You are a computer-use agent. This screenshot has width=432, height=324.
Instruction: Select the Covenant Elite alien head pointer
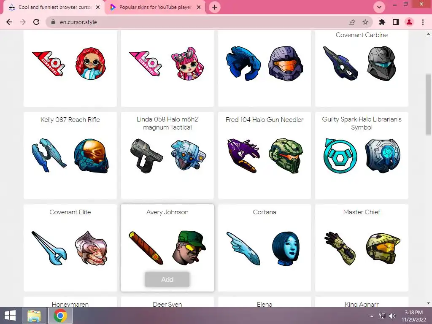pyautogui.click(x=91, y=248)
